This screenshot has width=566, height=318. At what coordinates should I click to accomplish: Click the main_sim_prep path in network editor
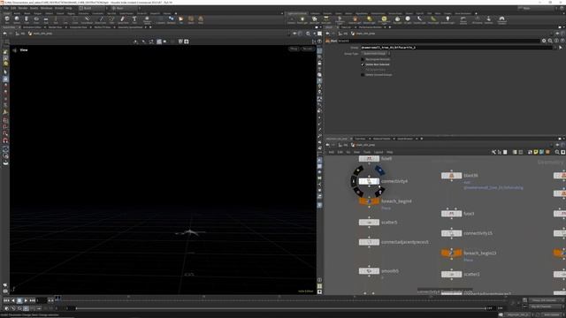coord(365,145)
